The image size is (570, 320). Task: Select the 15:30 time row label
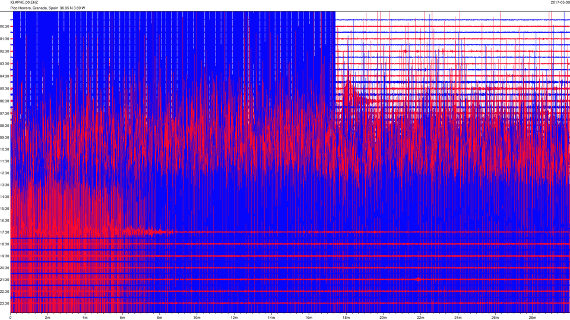[x=5, y=209]
